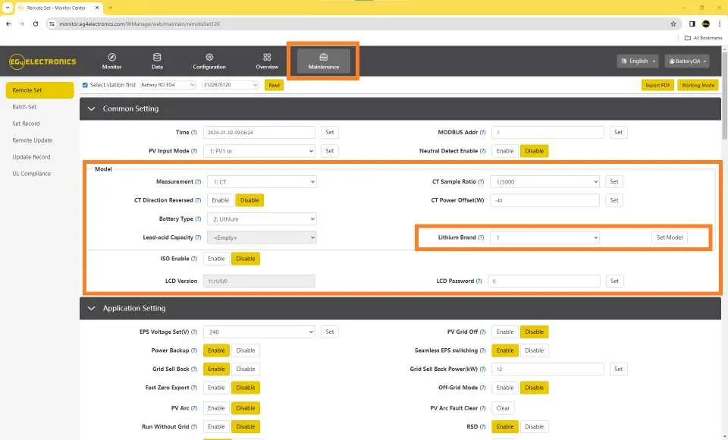
Task: Disable Grid Sell Back
Action: pyautogui.click(x=246, y=369)
